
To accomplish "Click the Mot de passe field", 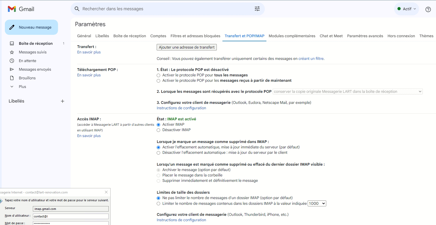I will (x=71, y=223).
